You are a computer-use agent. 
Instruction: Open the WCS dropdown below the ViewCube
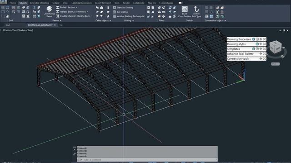276,64
